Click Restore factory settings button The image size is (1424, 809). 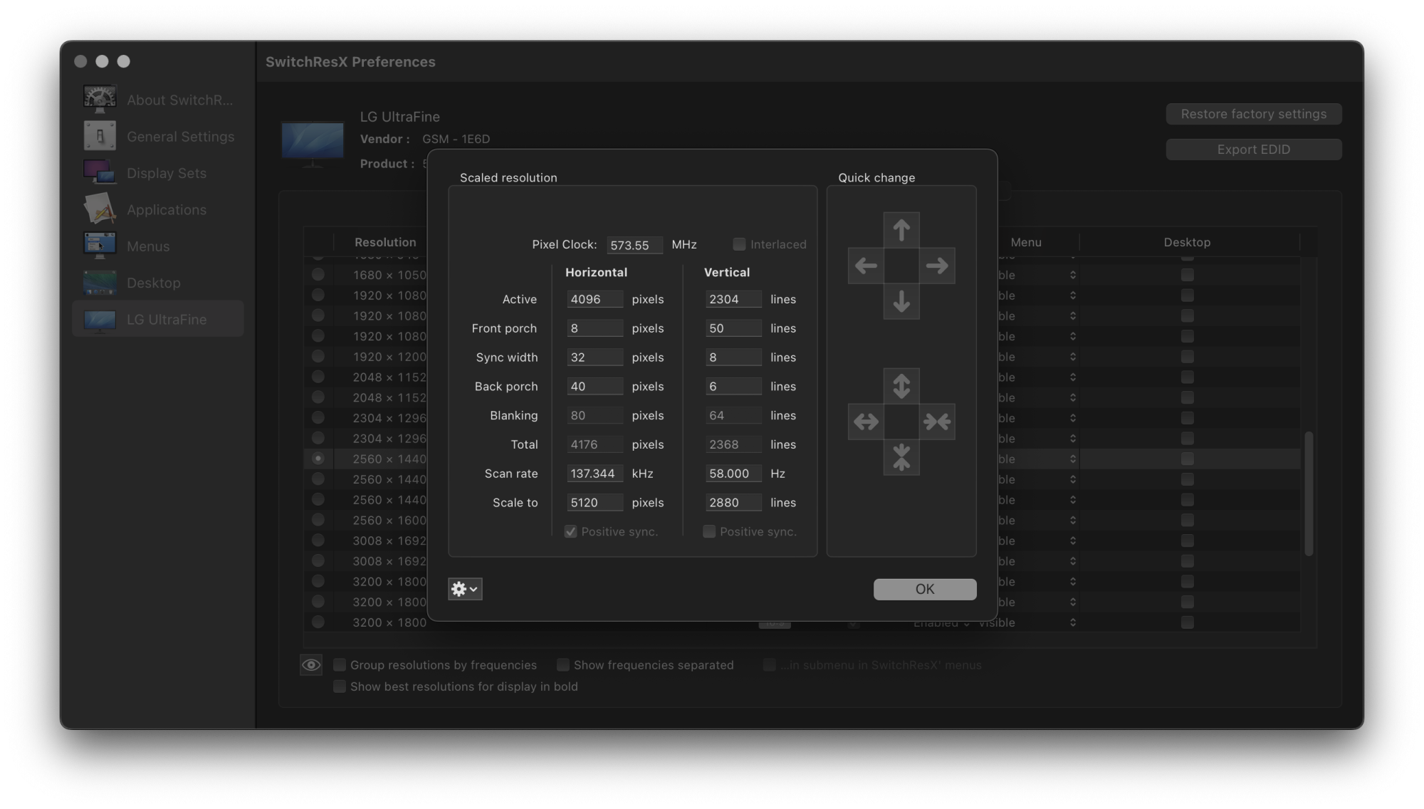(1254, 114)
